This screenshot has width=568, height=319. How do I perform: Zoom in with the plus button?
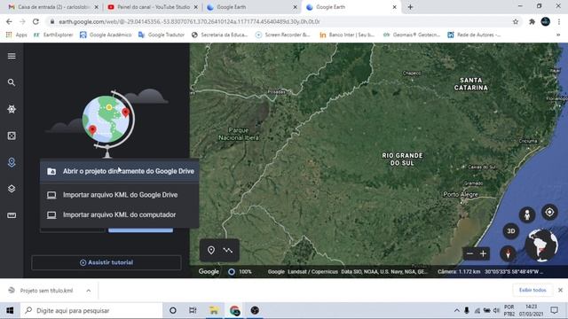(x=483, y=253)
